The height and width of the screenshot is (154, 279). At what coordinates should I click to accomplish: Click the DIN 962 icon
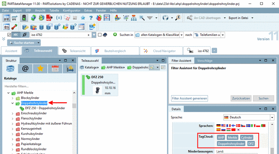click(75, 18)
